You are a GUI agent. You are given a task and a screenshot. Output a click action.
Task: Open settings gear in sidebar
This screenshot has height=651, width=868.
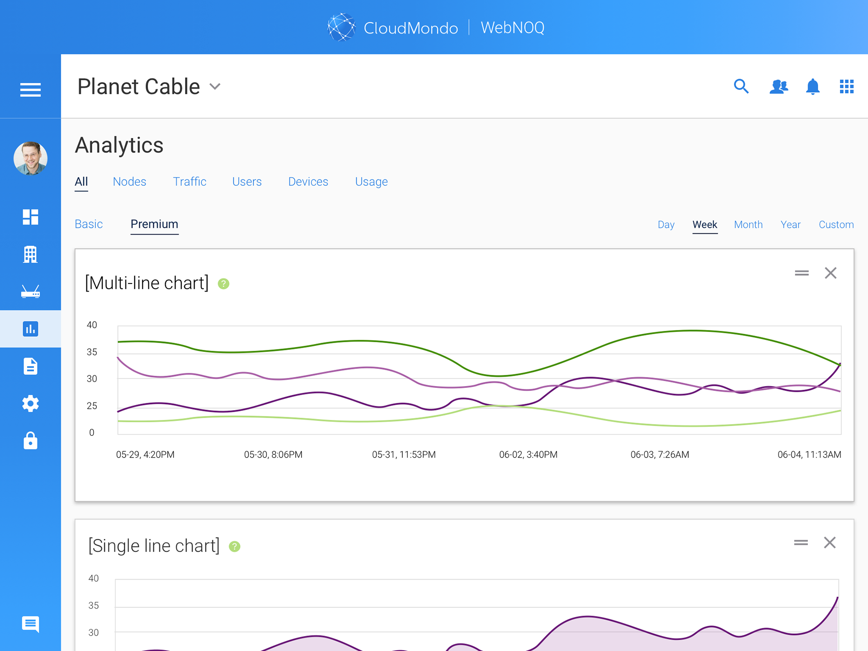[30, 403]
